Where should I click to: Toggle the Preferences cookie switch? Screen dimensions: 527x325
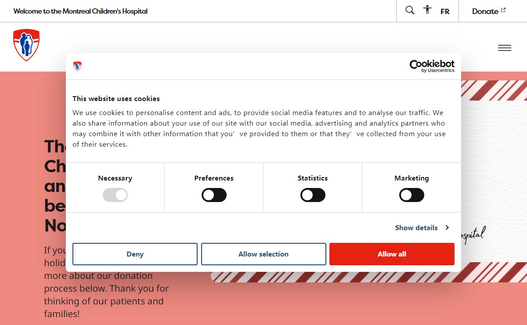(x=214, y=195)
